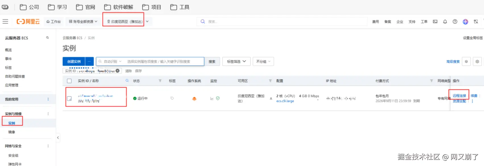Click the 搜索 button
Screen dimensions: 484x166
(x=212, y=61)
